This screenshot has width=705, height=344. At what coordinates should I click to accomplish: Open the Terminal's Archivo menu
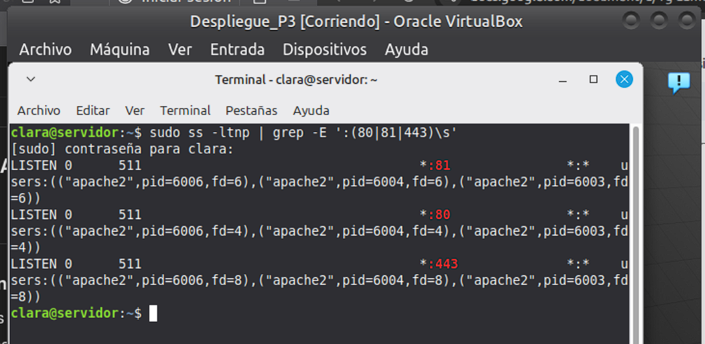pos(39,111)
